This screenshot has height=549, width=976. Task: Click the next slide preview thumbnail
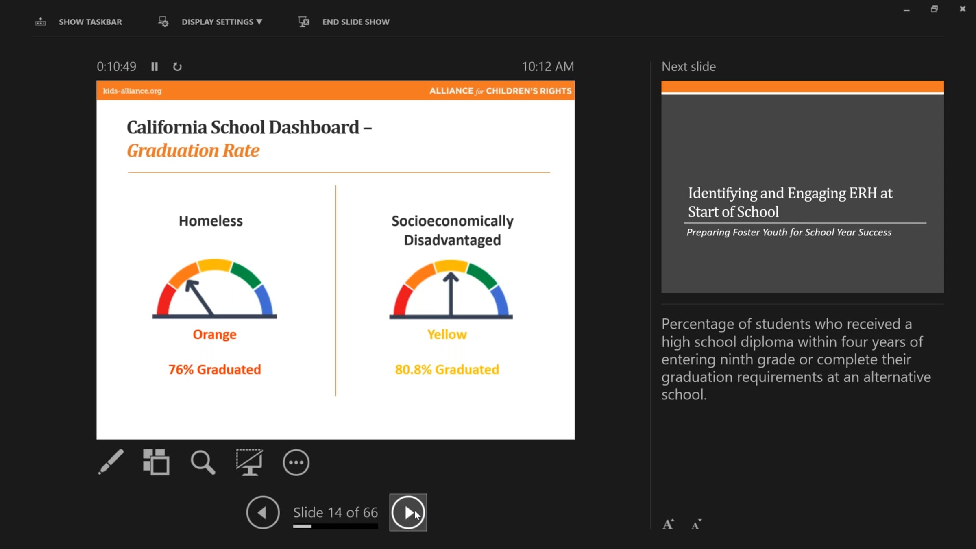(x=802, y=187)
